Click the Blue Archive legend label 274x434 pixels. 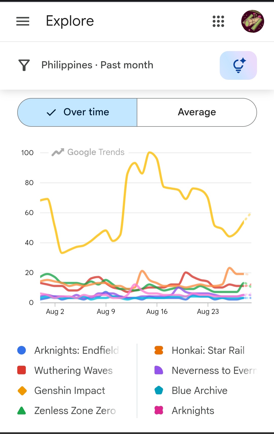[199, 390]
